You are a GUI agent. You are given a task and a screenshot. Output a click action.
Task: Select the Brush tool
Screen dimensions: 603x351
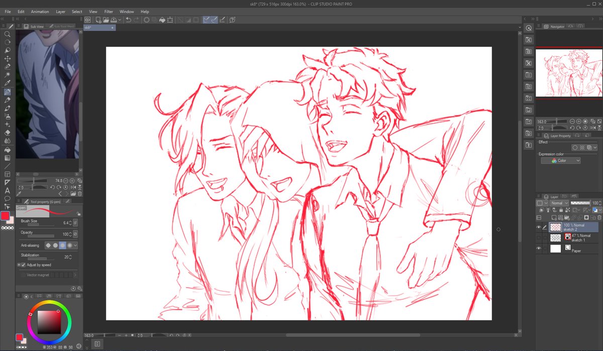point(8,108)
